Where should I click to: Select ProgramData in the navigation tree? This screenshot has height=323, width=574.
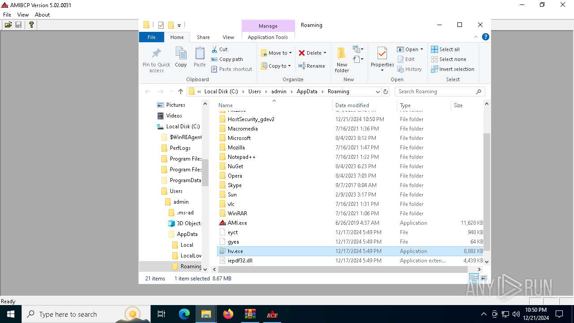185,180
